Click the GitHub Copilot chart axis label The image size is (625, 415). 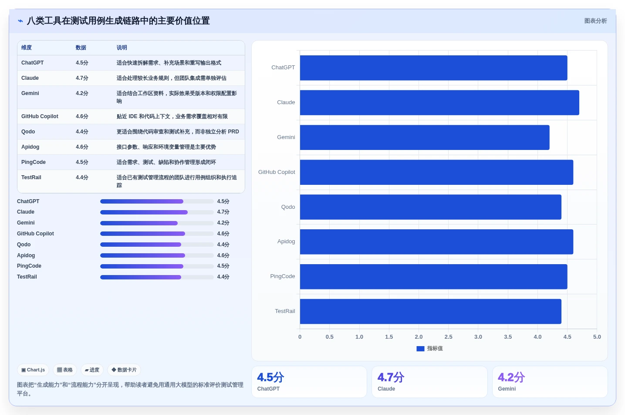[277, 172]
